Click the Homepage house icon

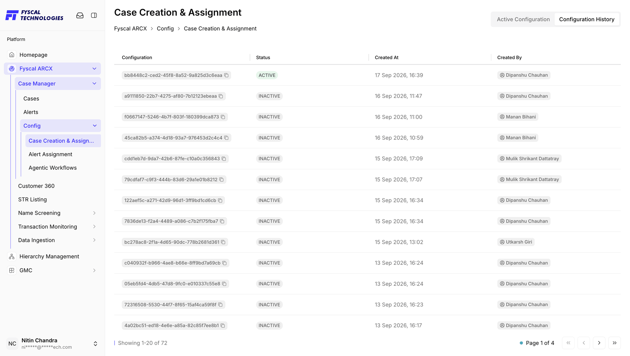(x=12, y=55)
